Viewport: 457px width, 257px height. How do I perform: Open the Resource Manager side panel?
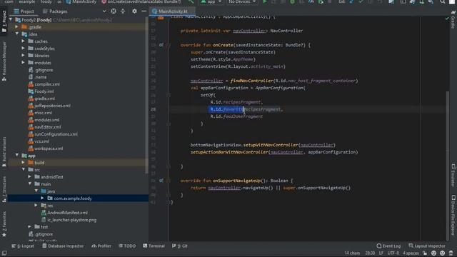click(4, 61)
